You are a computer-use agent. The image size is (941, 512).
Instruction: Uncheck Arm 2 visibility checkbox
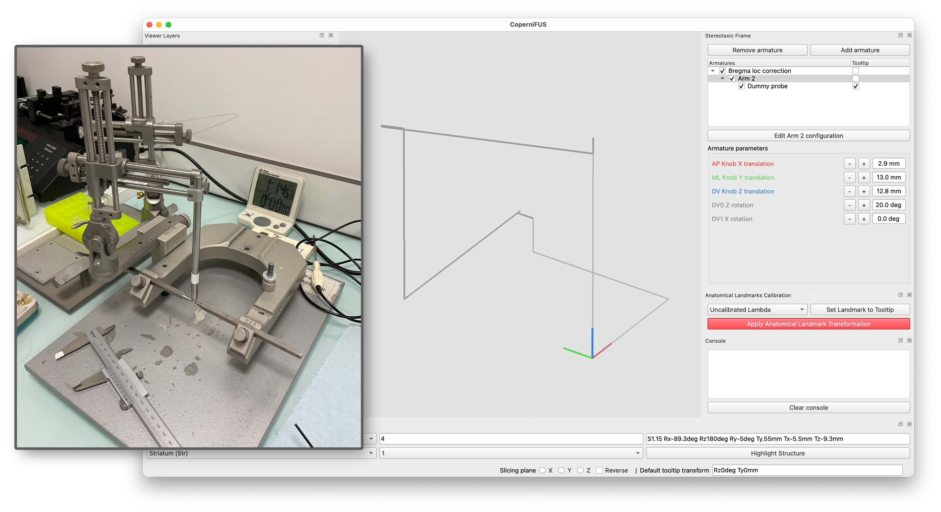(732, 79)
